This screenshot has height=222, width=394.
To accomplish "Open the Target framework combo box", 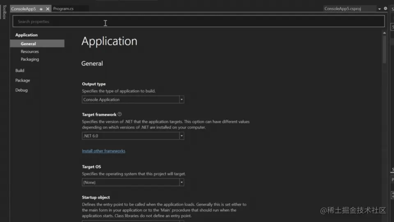I will pos(133,136).
